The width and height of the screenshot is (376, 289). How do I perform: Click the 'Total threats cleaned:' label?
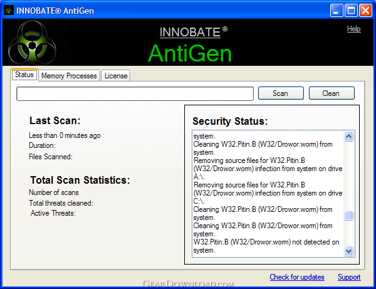tap(61, 203)
